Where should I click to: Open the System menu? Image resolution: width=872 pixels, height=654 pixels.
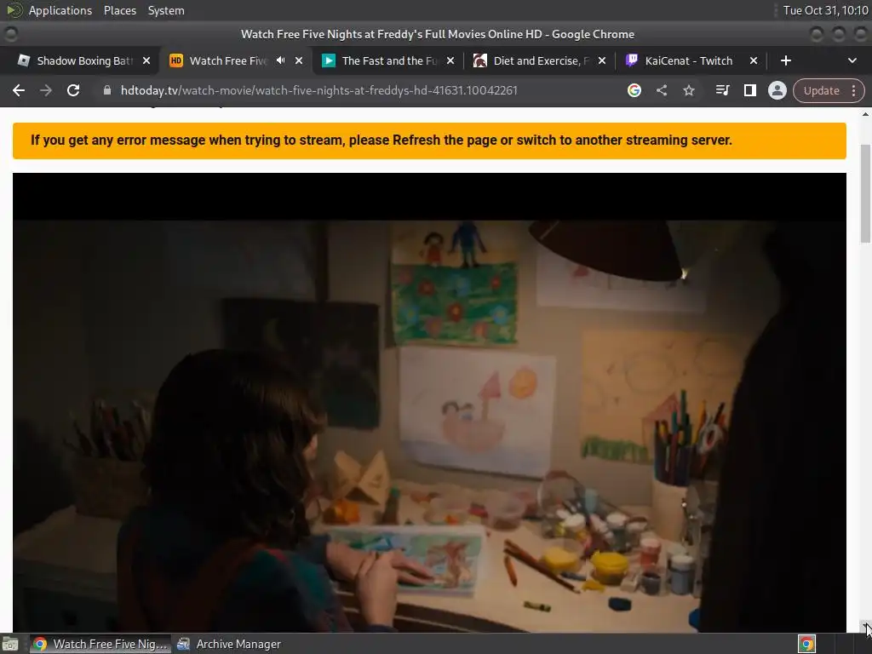[x=166, y=10]
